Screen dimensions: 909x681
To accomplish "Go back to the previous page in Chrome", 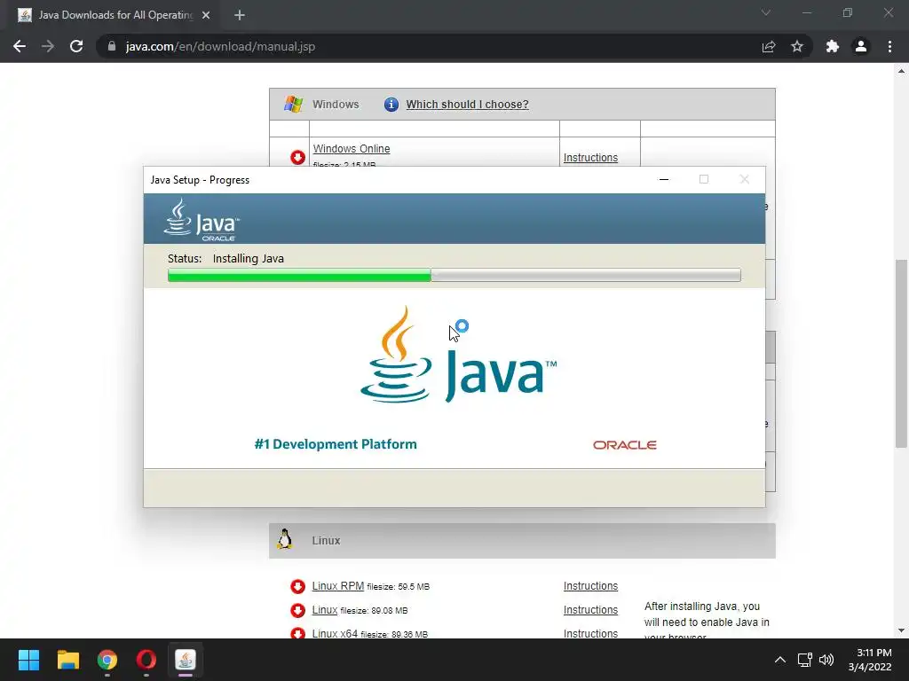I will click(x=20, y=46).
